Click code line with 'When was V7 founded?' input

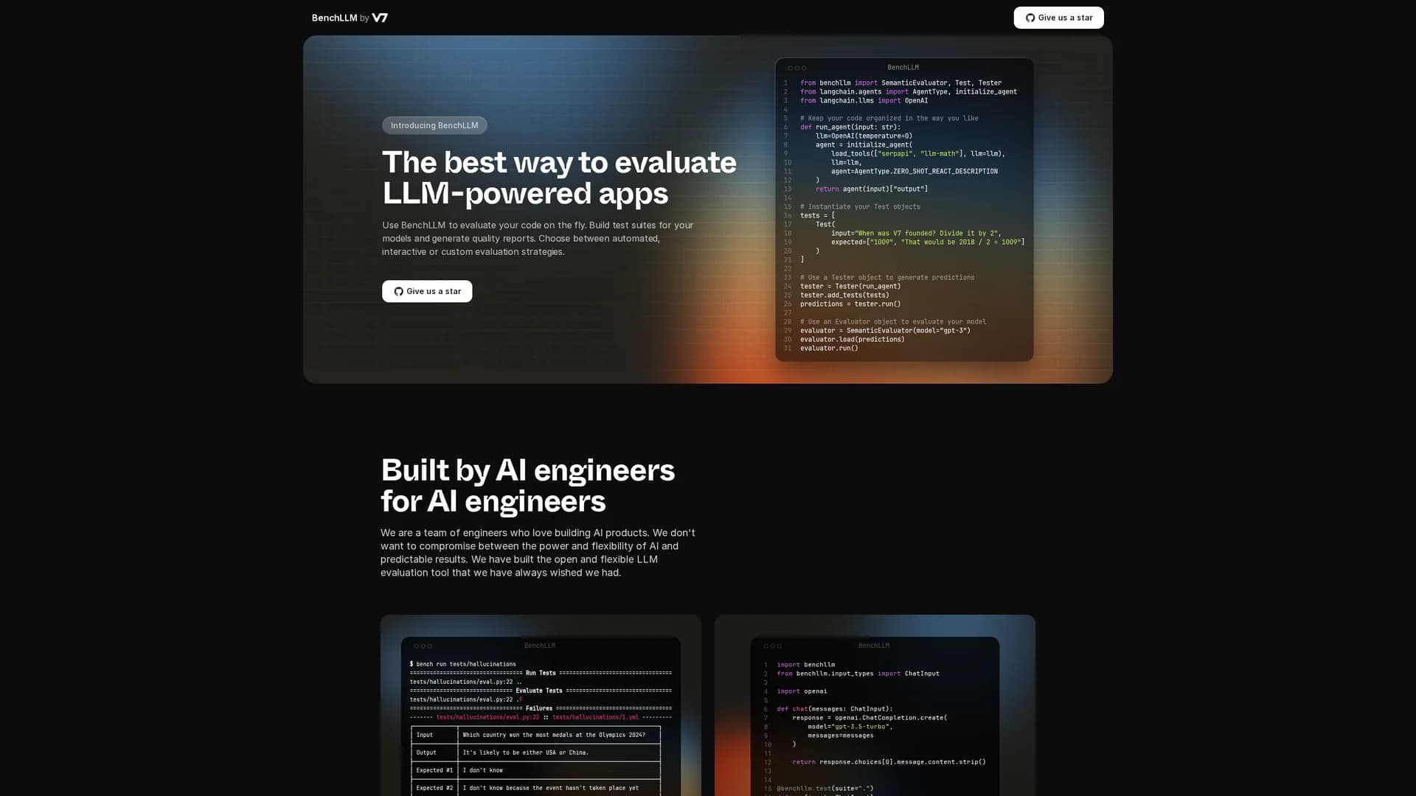(916, 233)
